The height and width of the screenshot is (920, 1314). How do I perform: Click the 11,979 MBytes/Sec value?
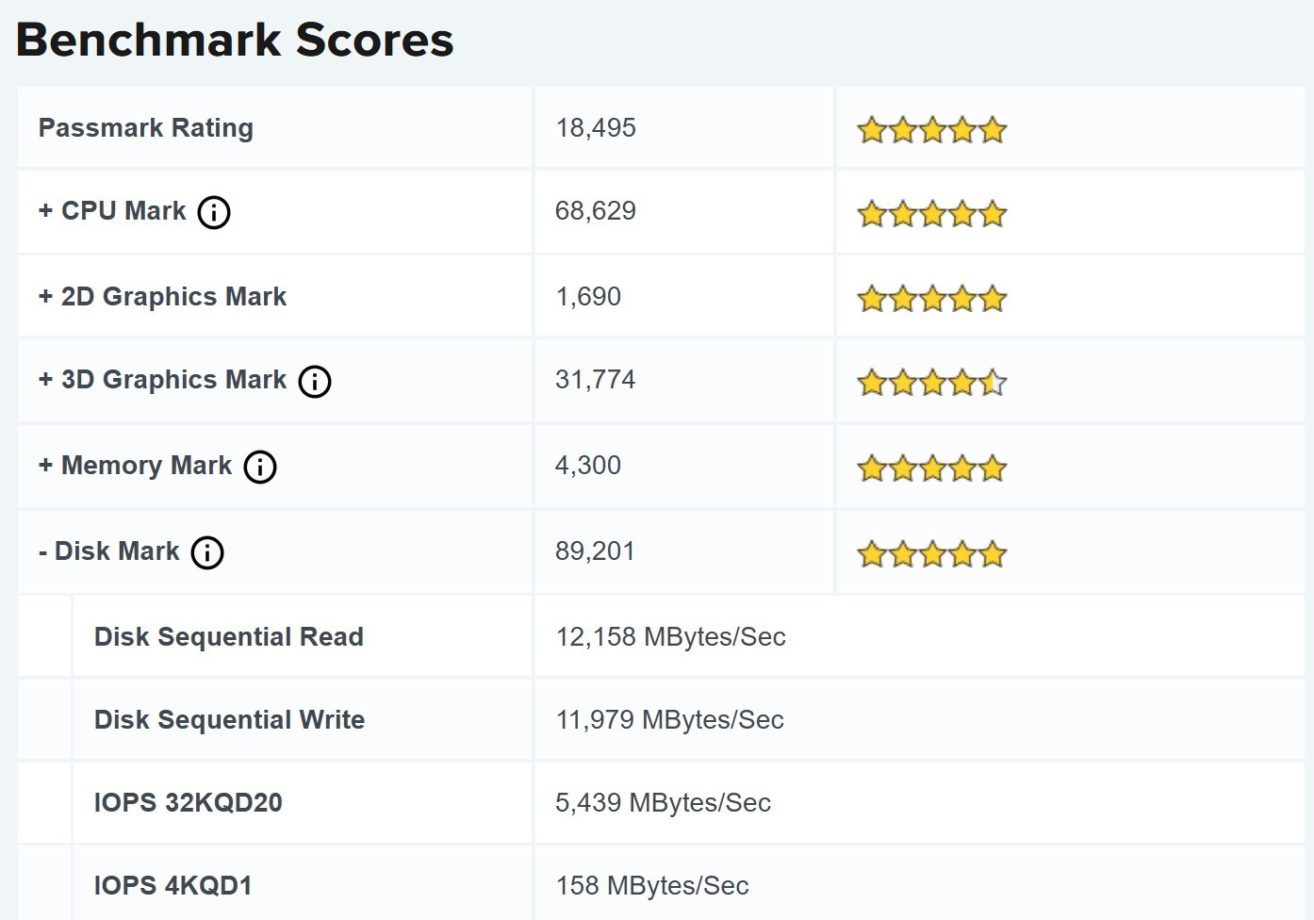pos(669,720)
